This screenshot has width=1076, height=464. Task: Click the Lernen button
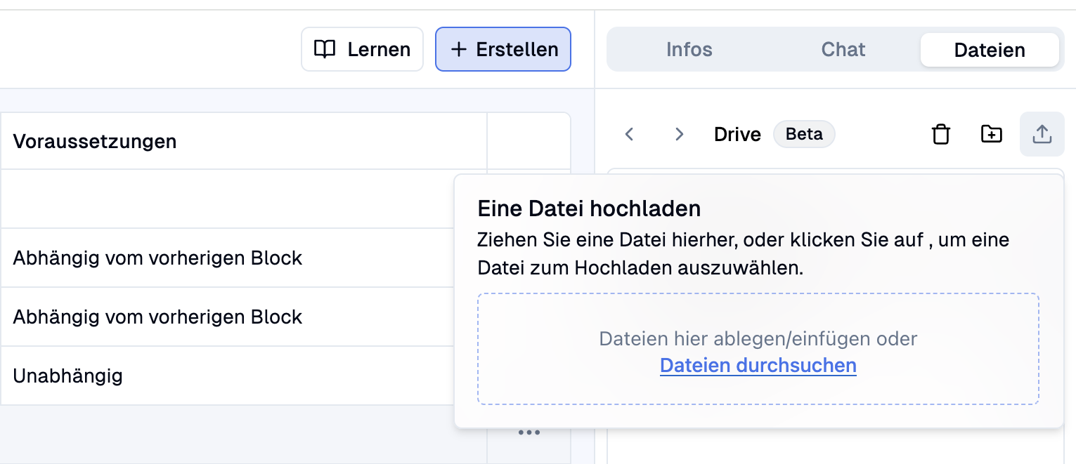362,49
